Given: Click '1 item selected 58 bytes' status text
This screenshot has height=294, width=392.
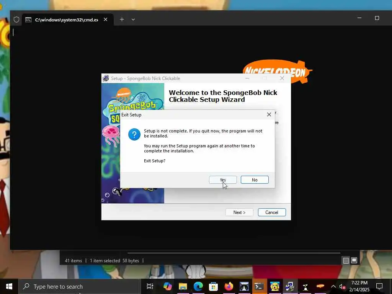Looking at the screenshot, I should (114, 260).
